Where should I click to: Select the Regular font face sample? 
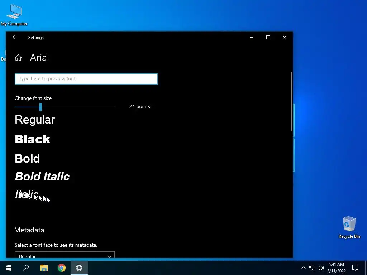pos(35,120)
